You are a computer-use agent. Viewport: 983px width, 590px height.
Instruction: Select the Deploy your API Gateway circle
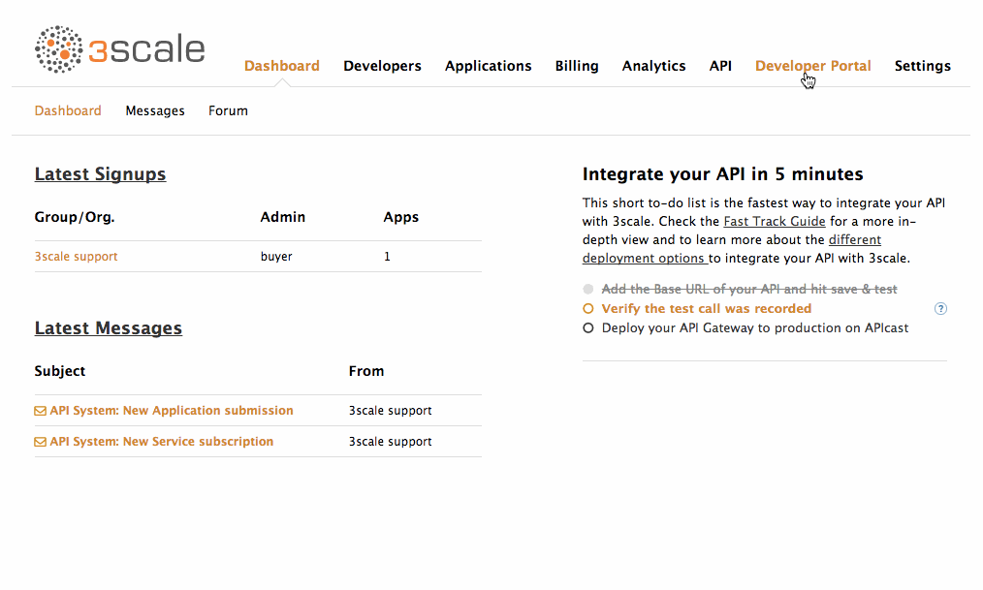587,328
